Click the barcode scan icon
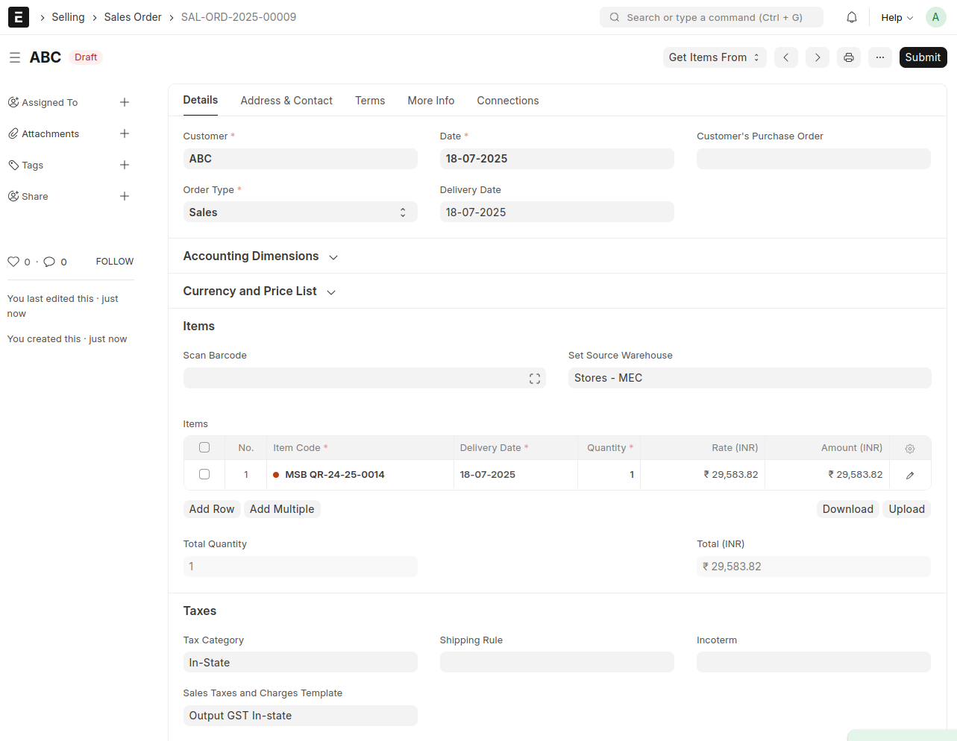Image resolution: width=957 pixels, height=741 pixels. [x=535, y=379]
